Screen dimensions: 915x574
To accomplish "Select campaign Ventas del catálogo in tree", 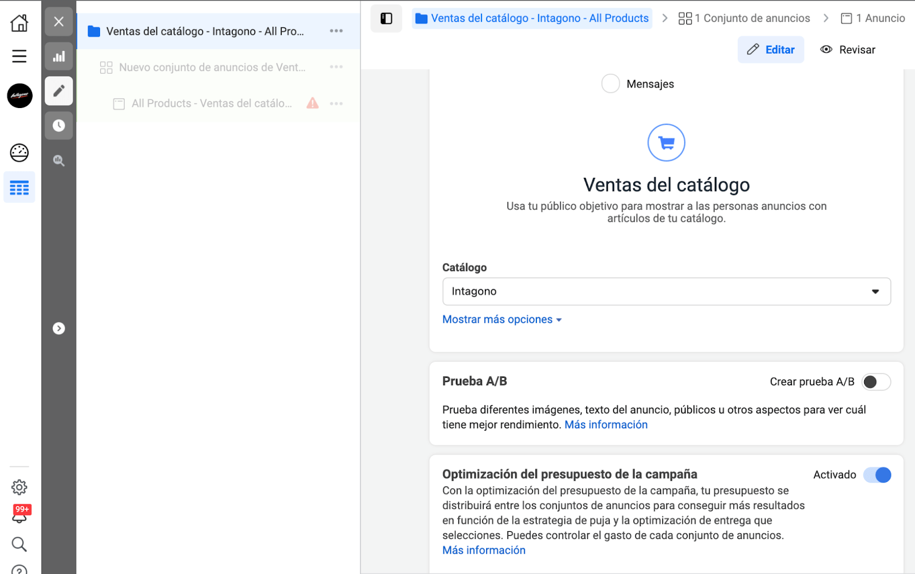I will [218, 31].
